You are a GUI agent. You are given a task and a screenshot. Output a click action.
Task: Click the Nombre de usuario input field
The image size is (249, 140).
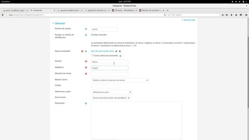point(104,30)
